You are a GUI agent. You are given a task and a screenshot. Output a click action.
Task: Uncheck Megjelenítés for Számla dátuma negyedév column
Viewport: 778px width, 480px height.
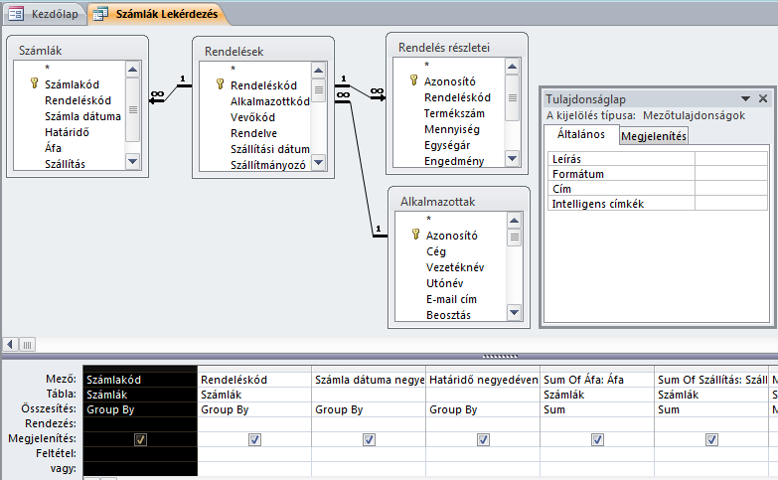tap(369, 440)
